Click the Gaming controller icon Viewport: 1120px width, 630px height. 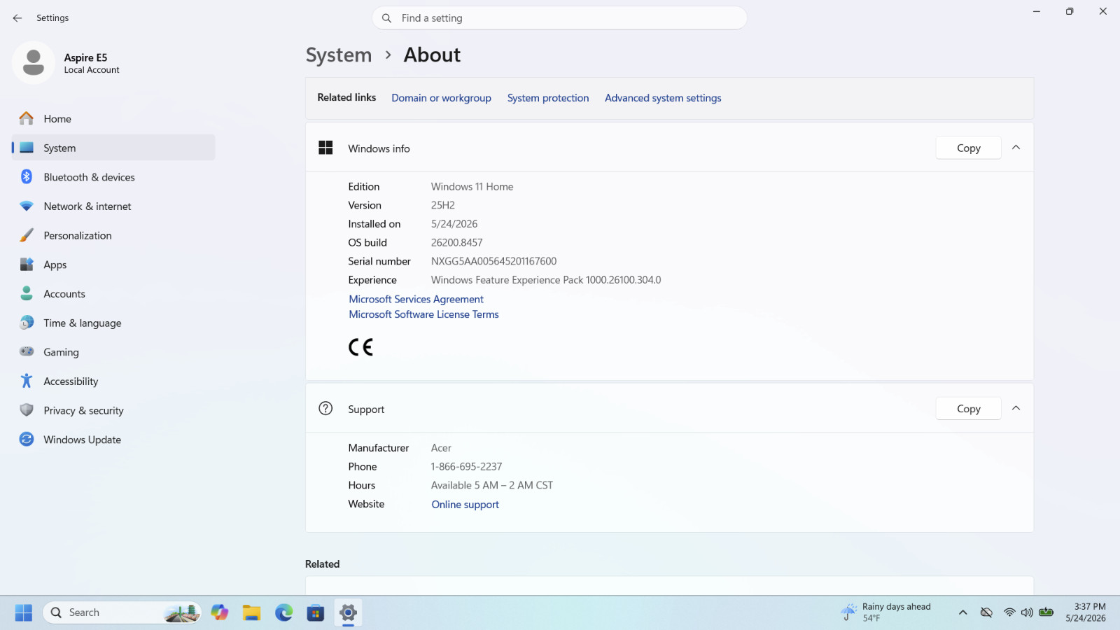pyautogui.click(x=27, y=351)
